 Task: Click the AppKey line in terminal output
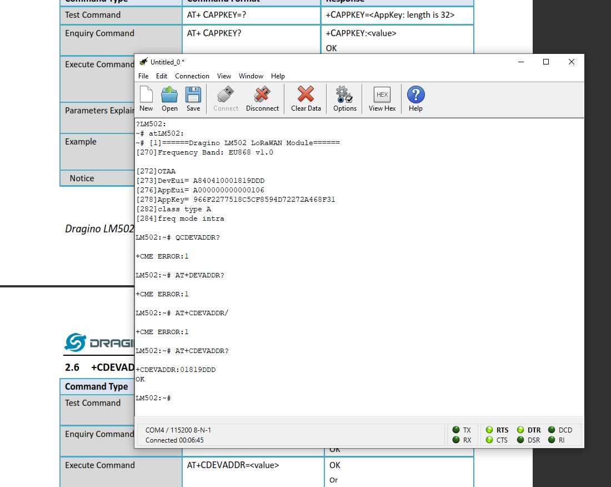tap(236, 200)
